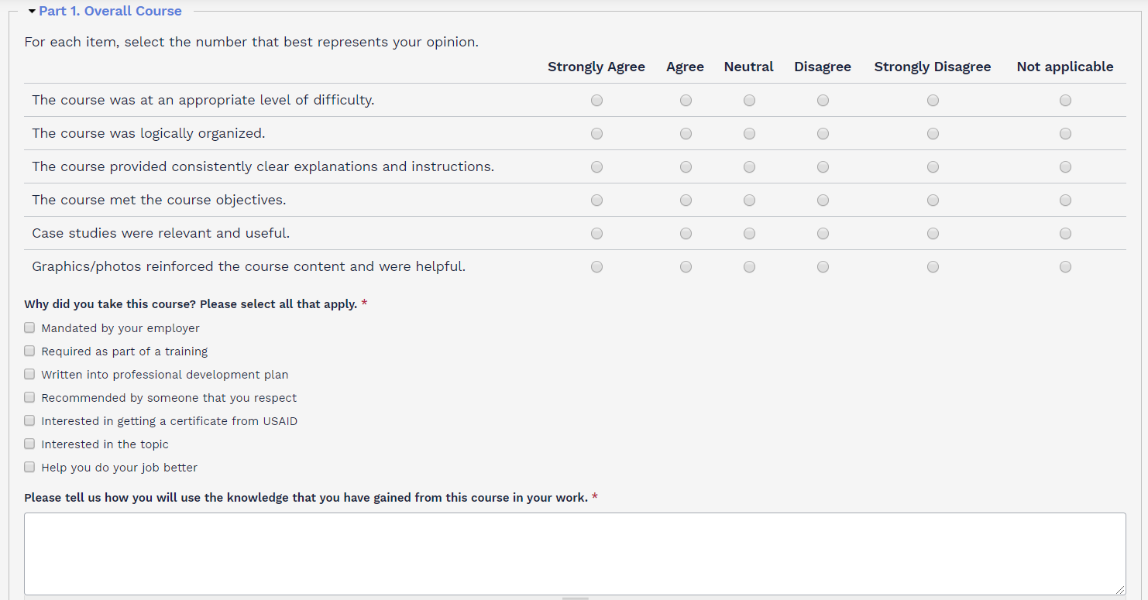Tick Required as part of a training
Viewport: 1148px width, 600px height.
(29, 351)
